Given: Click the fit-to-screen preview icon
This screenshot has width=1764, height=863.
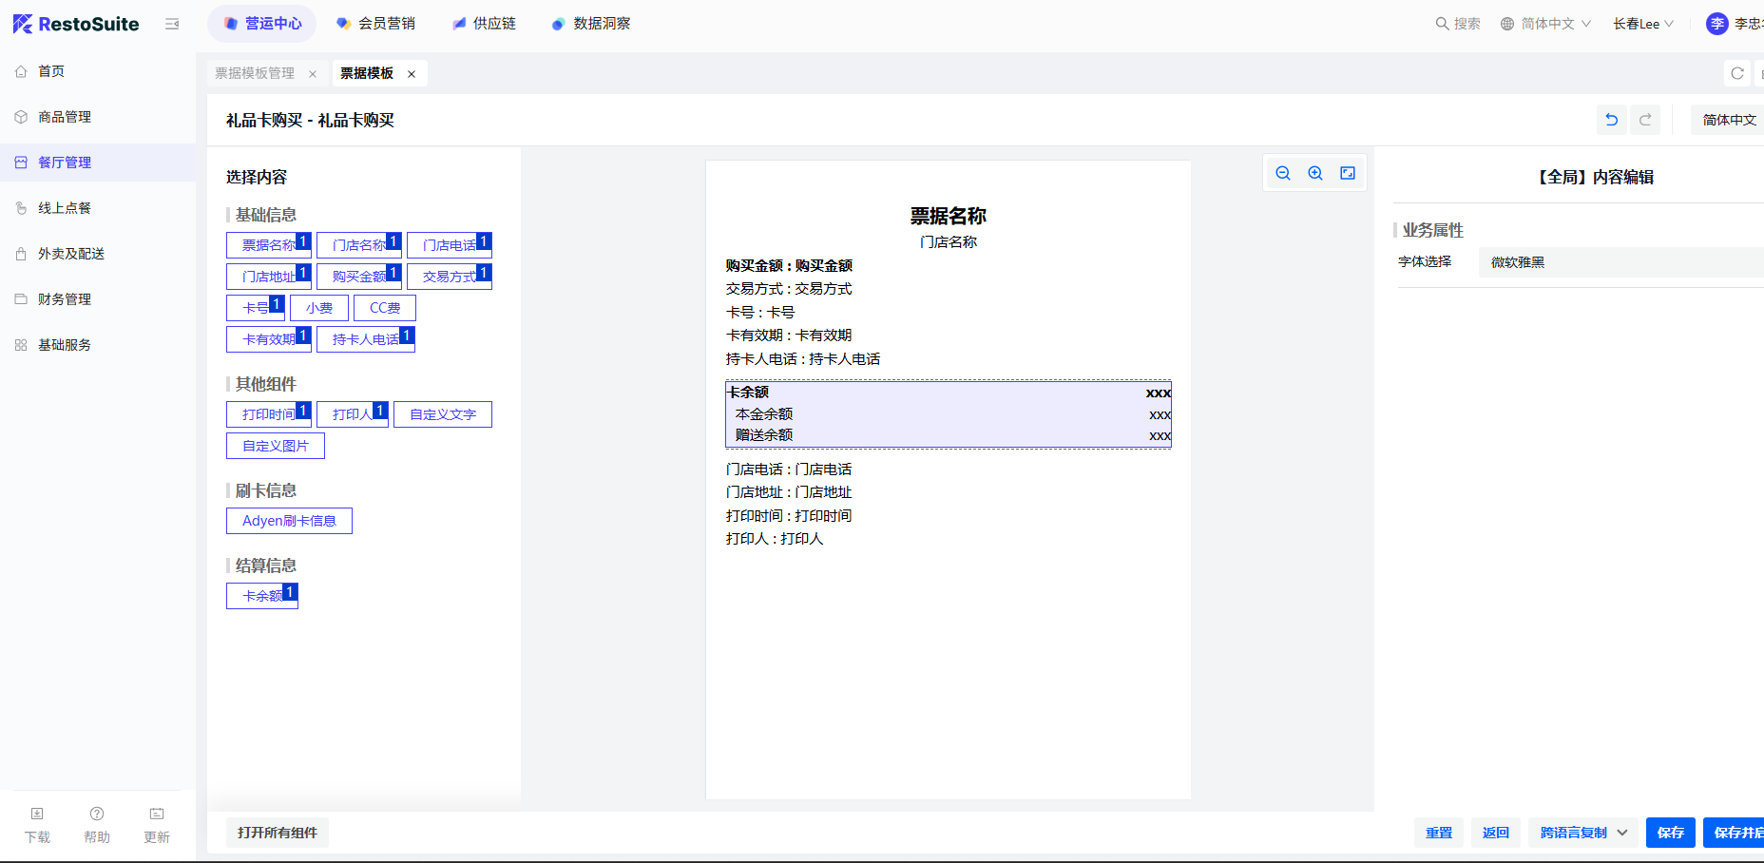Looking at the screenshot, I should click(x=1348, y=173).
